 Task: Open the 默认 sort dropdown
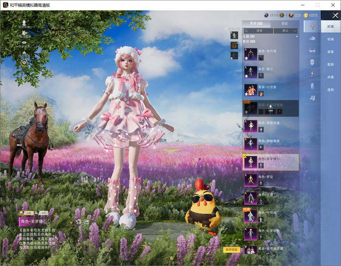[x=285, y=31]
